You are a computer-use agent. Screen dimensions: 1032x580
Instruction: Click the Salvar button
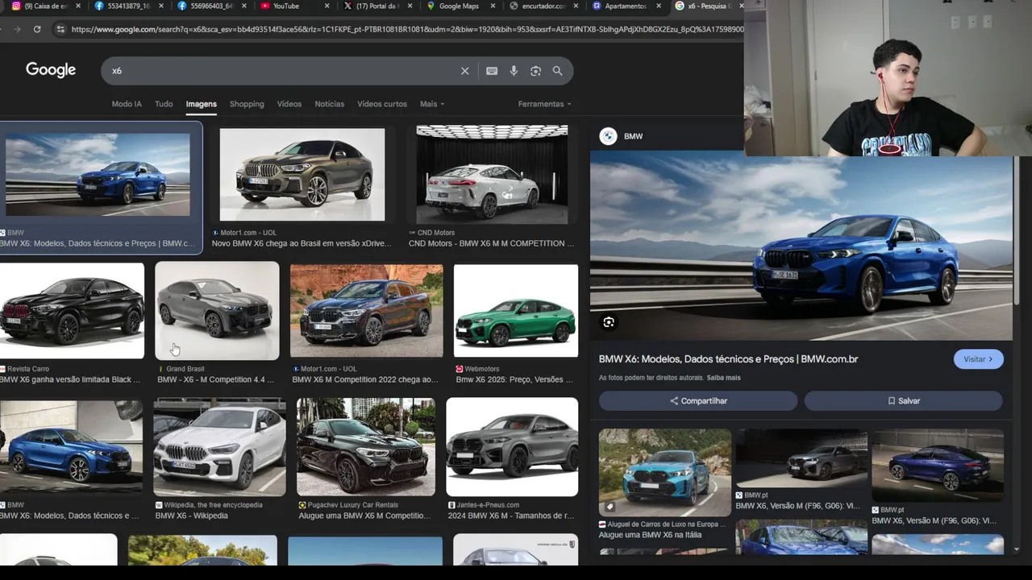(903, 400)
